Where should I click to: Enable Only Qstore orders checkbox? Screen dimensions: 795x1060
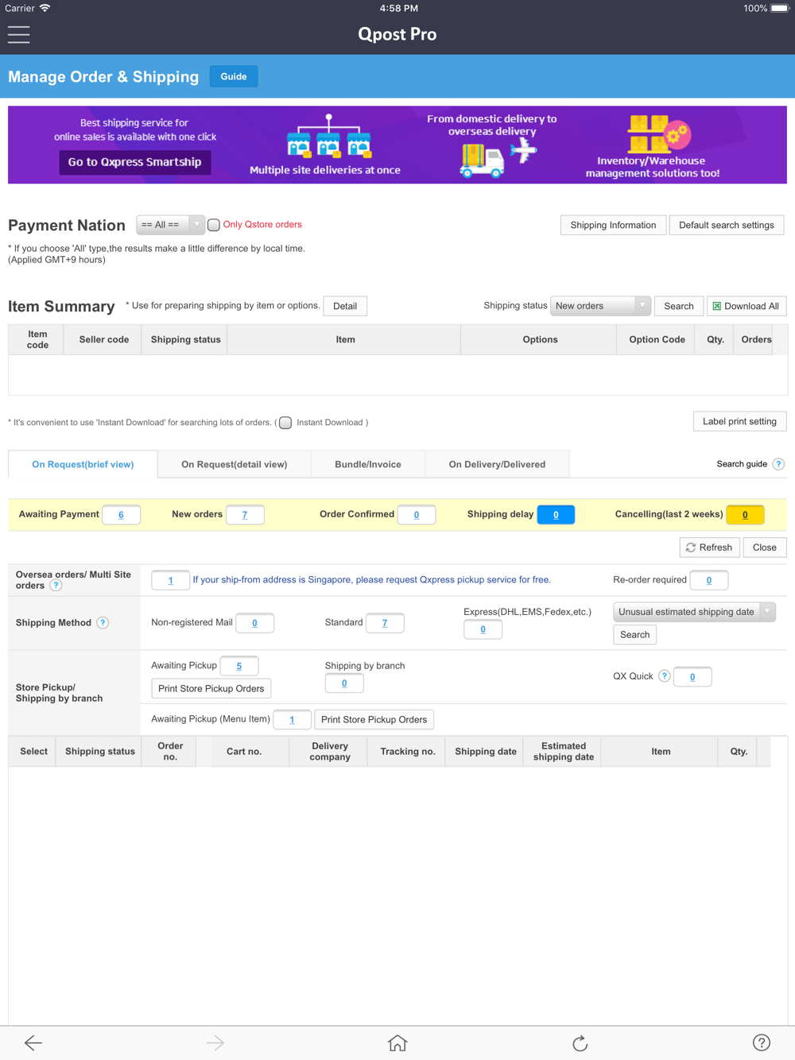[x=214, y=225]
